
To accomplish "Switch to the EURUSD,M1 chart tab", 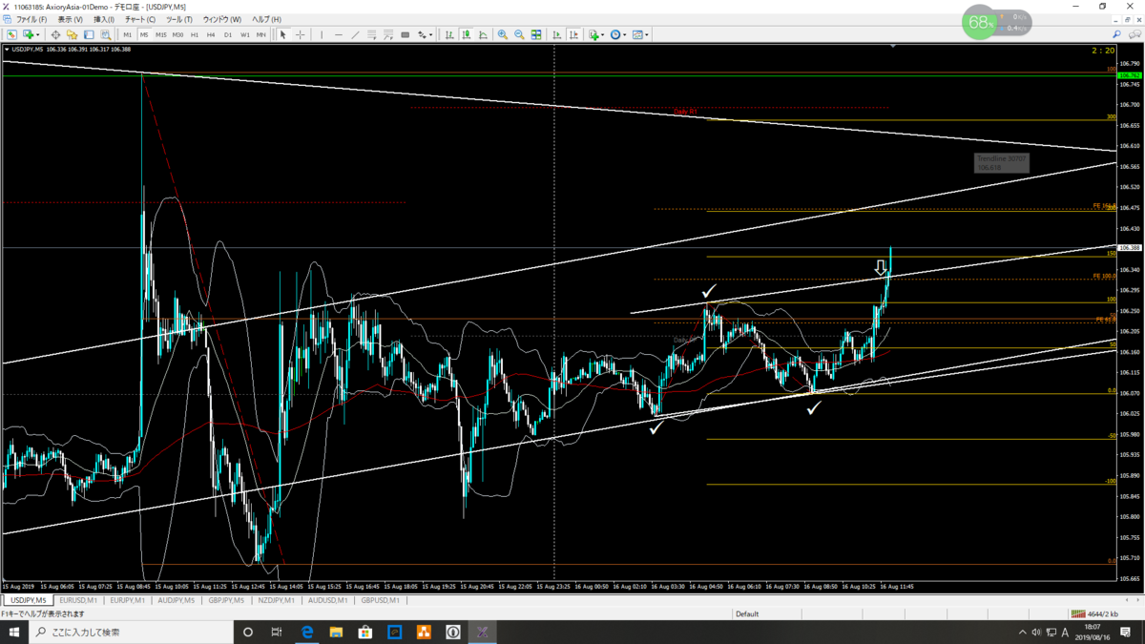I will pos(78,601).
